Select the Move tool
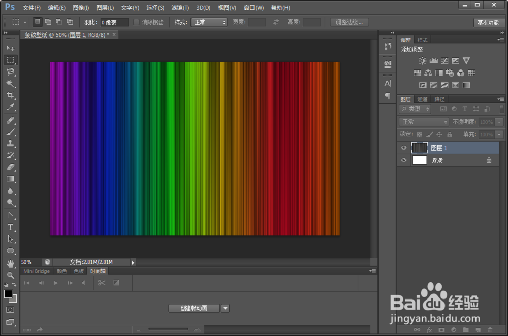Viewport: 508px width, 336px height. (10, 48)
